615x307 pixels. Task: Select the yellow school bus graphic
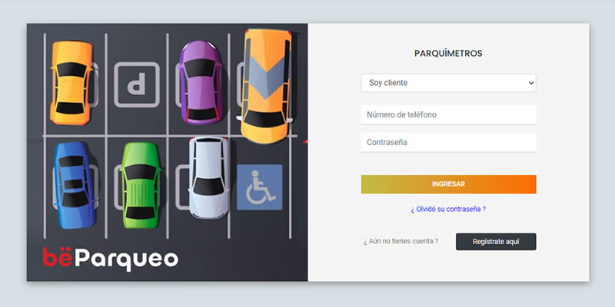coord(268,84)
